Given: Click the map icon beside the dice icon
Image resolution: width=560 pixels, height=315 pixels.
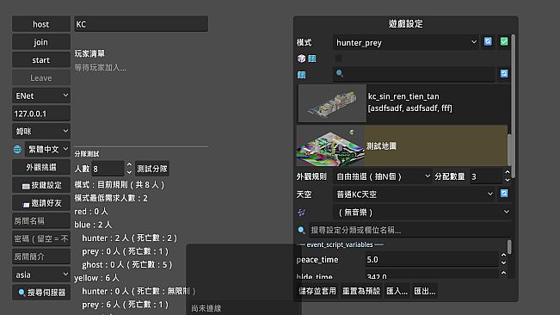Looking at the screenshot, I should click(311, 59).
